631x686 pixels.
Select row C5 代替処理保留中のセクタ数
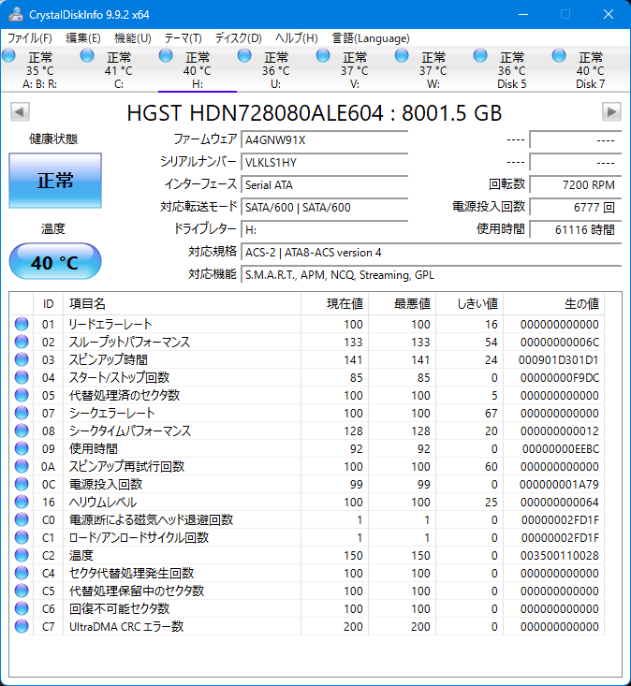307,591
